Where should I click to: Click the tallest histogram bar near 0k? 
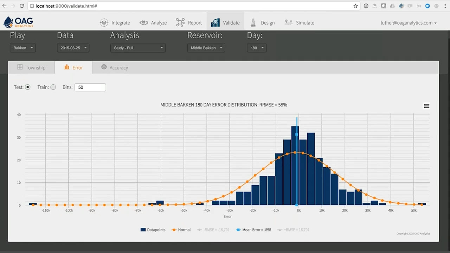pos(295,166)
